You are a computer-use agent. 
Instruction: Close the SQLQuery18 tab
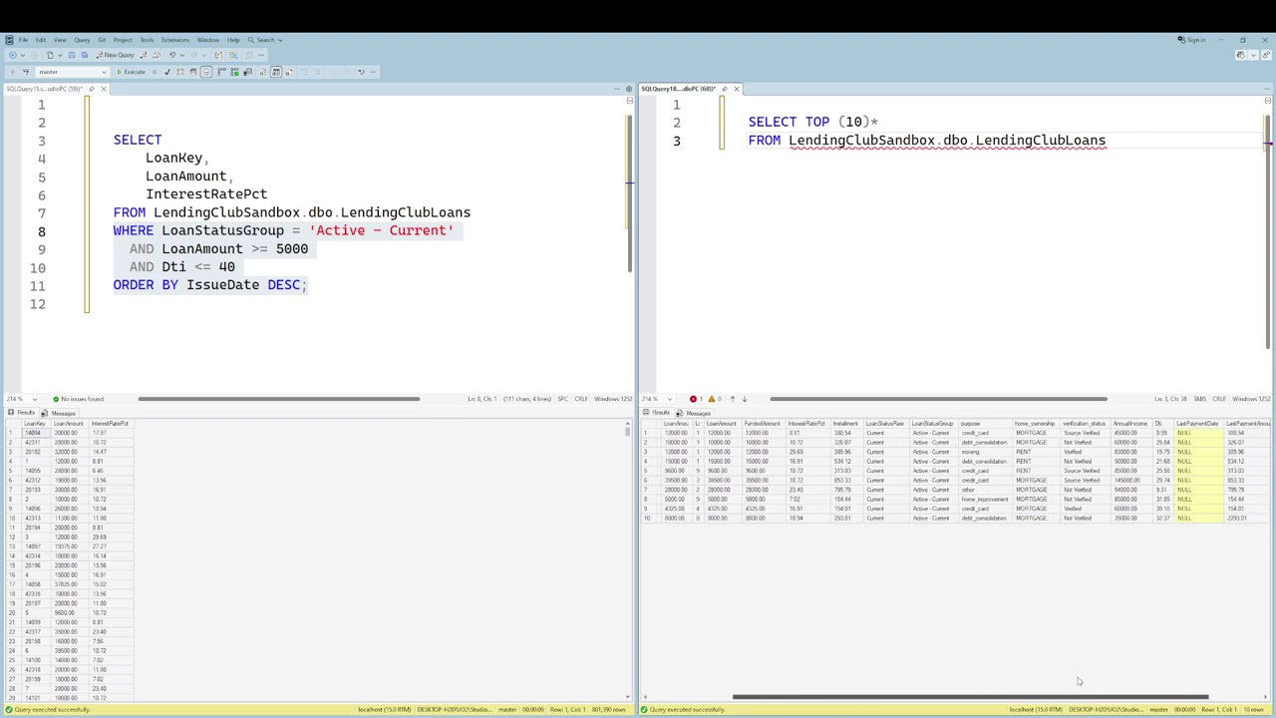coord(737,89)
